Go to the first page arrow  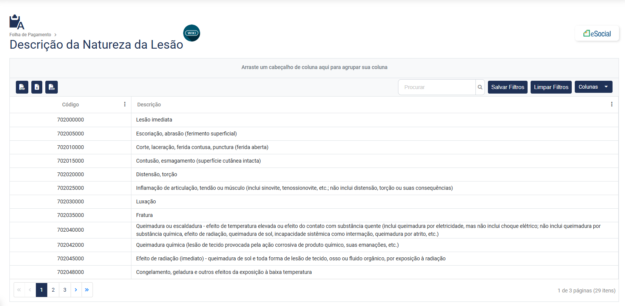click(19, 290)
